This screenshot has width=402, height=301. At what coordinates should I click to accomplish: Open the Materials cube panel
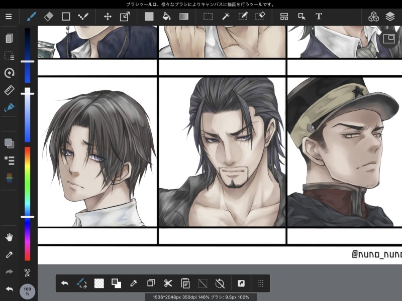pos(373,17)
